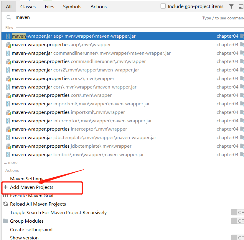
Task: Click jar icon of commandlinerunner maven-wrapper.jar
Action: 8,53
